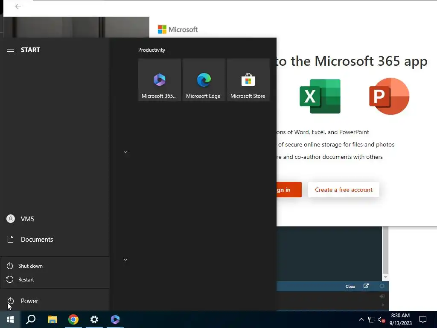This screenshot has height=328, width=437.
Task: Launch the Microsoft Edge tile
Action: pos(204,80)
